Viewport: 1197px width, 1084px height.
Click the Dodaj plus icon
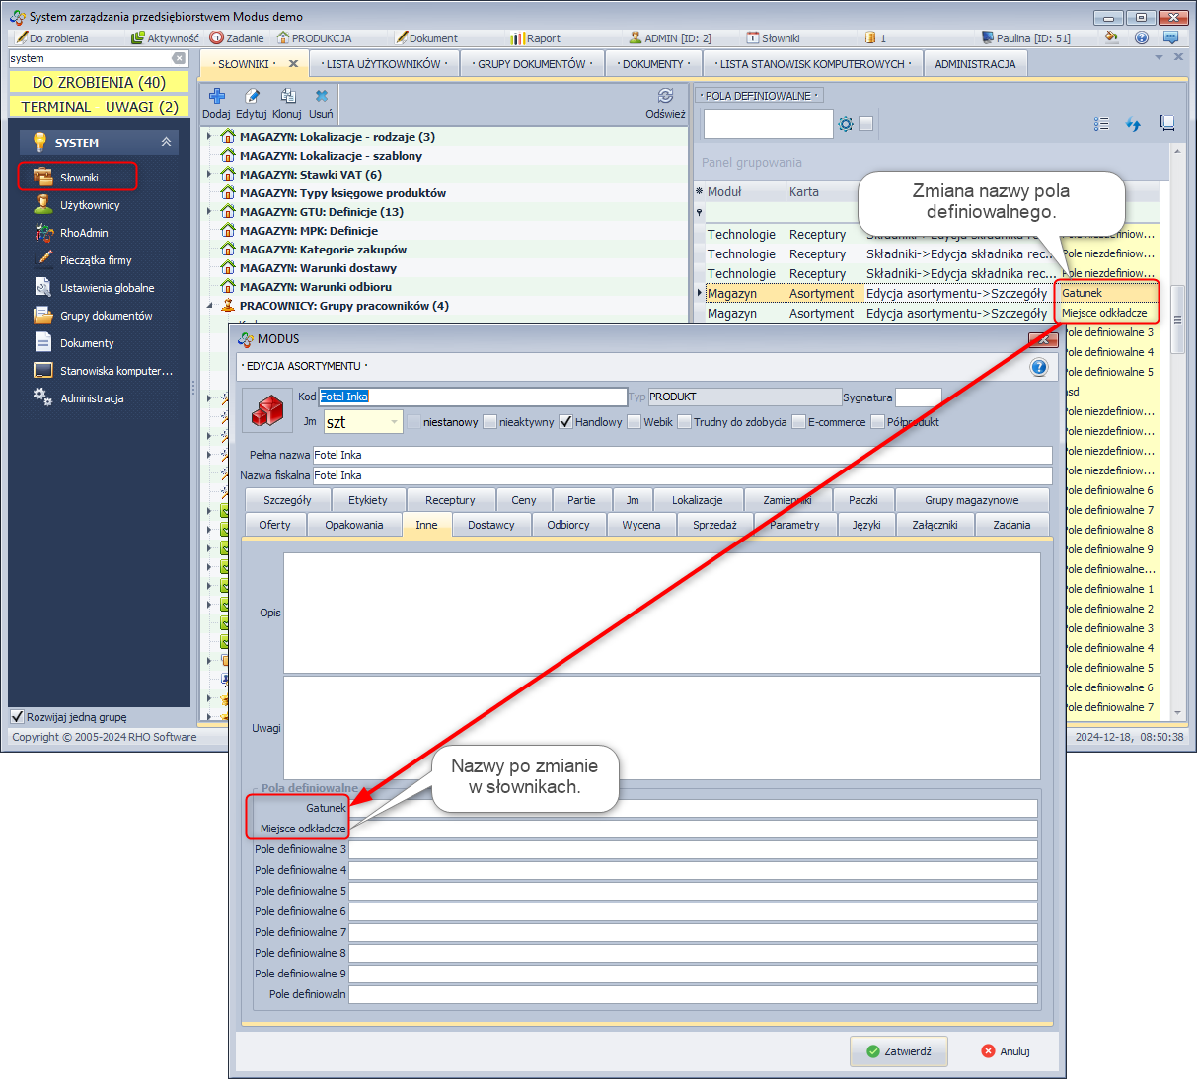coord(216,97)
